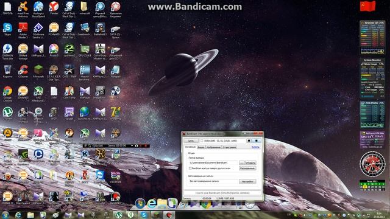Click Открыть button in Bandicam
390x219 pixels.
tap(250, 162)
